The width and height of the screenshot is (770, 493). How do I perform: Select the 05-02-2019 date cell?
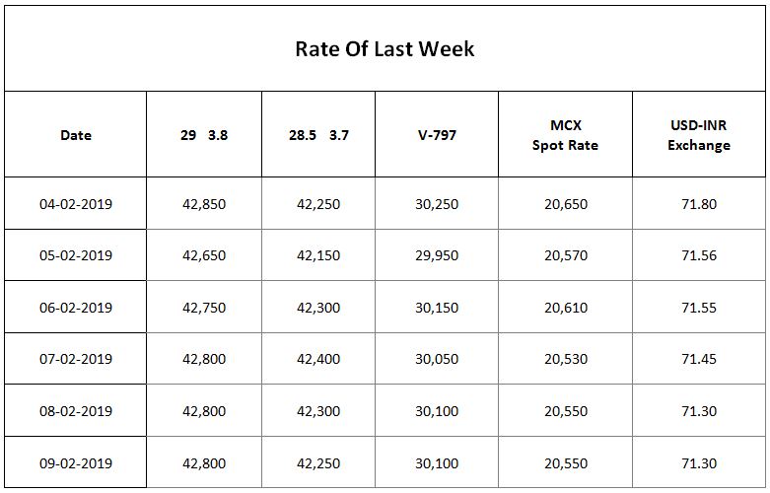click(76, 255)
